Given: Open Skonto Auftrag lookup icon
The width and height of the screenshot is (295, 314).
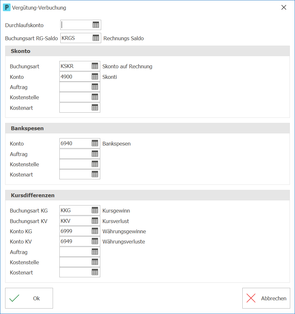Looking at the screenshot, I should tap(95, 87).
